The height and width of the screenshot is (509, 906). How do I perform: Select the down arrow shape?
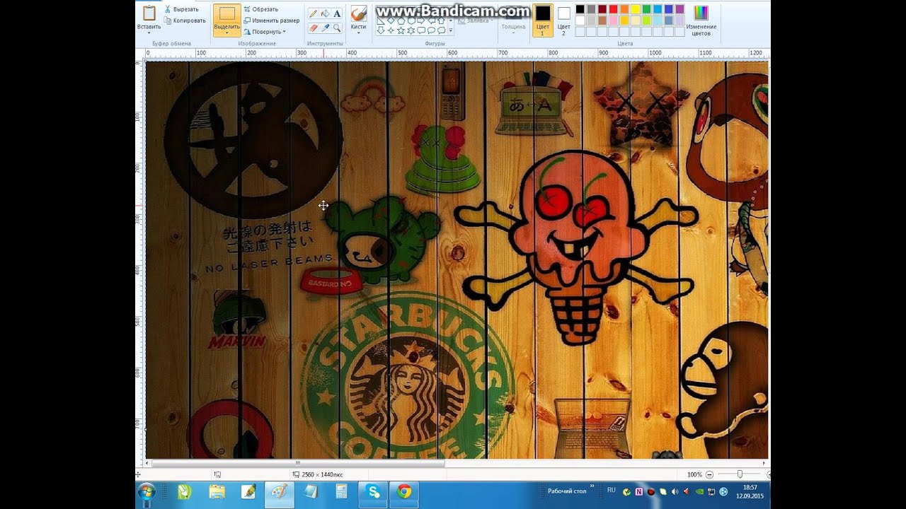pyautogui.click(x=381, y=30)
